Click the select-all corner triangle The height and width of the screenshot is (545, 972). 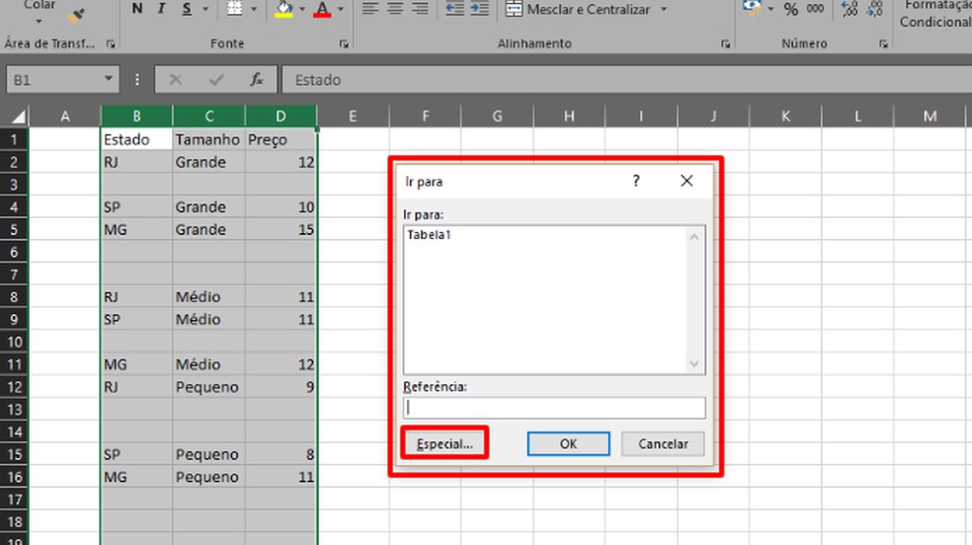19,117
